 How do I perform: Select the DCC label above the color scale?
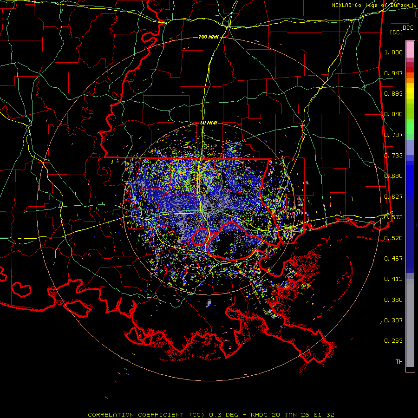[408, 28]
